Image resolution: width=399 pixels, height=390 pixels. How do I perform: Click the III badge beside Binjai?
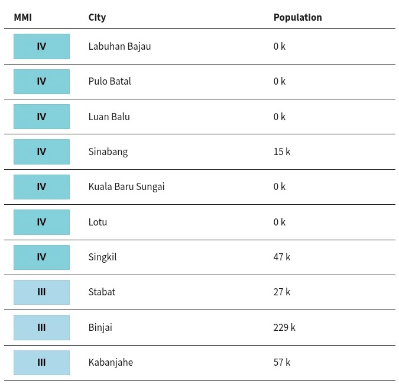point(42,327)
